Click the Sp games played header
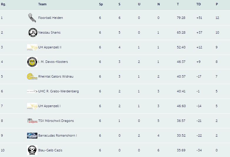Viewport: 230px width, 157px height. coord(101,4)
